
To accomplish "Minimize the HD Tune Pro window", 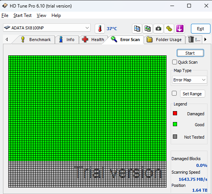I will tap(172, 6).
